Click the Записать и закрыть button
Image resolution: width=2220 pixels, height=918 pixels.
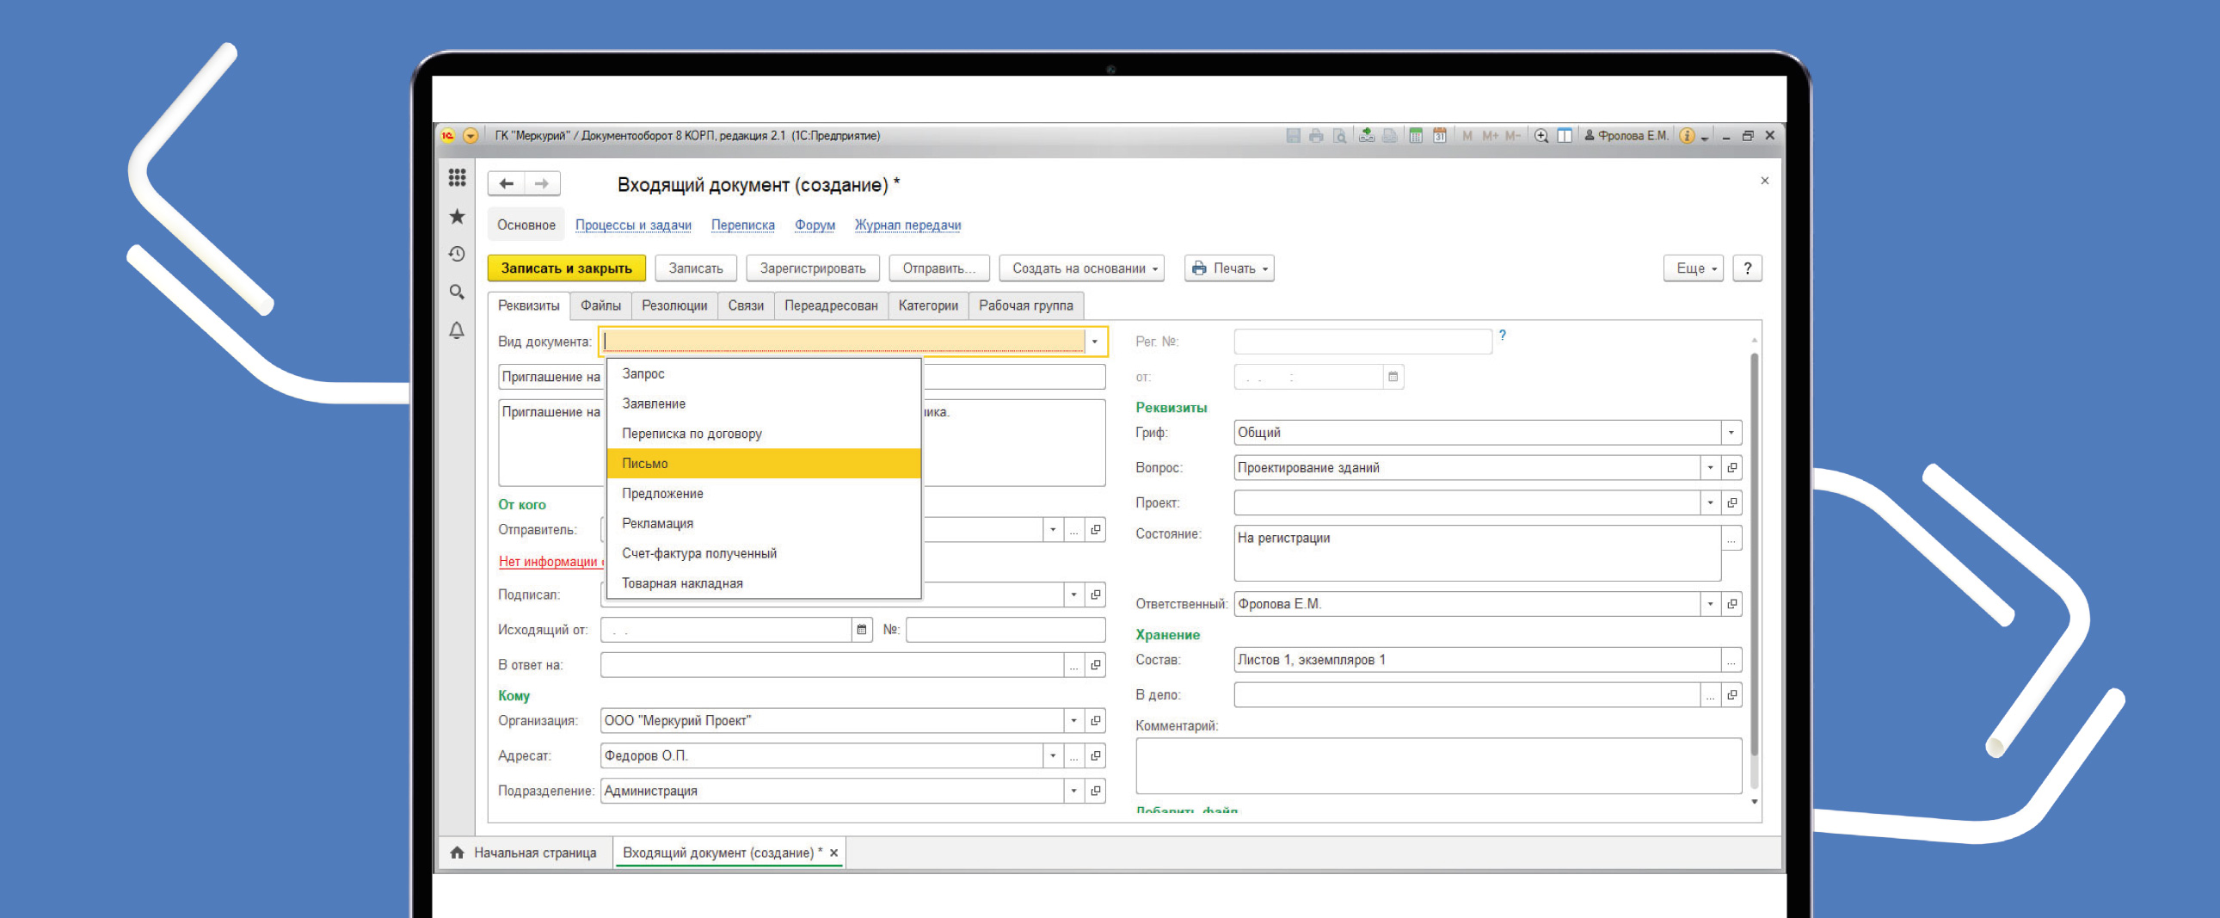(566, 268)
